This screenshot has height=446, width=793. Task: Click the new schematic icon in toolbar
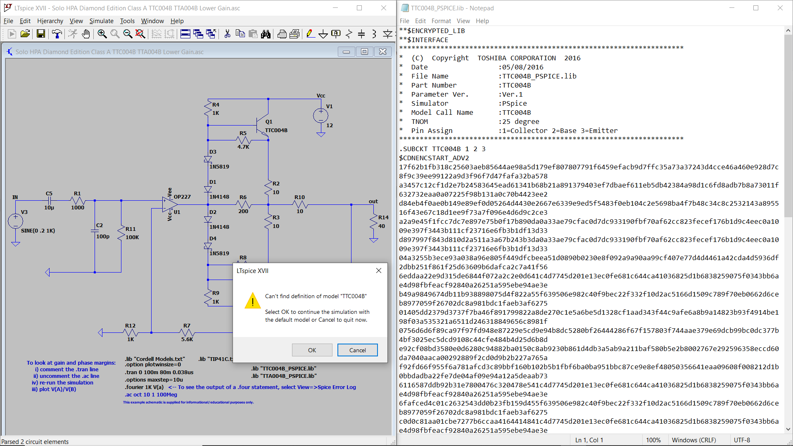pyautogui.click(x=12, y=34)
